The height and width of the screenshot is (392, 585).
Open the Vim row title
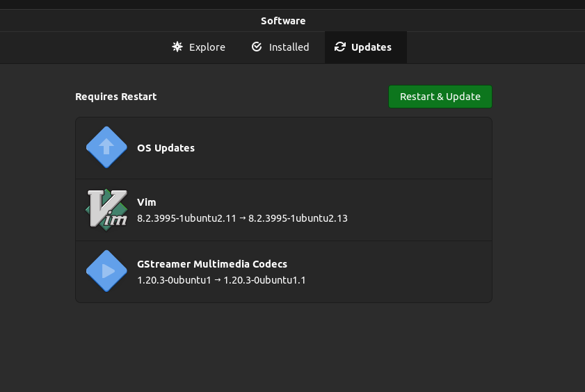(147, 202)
